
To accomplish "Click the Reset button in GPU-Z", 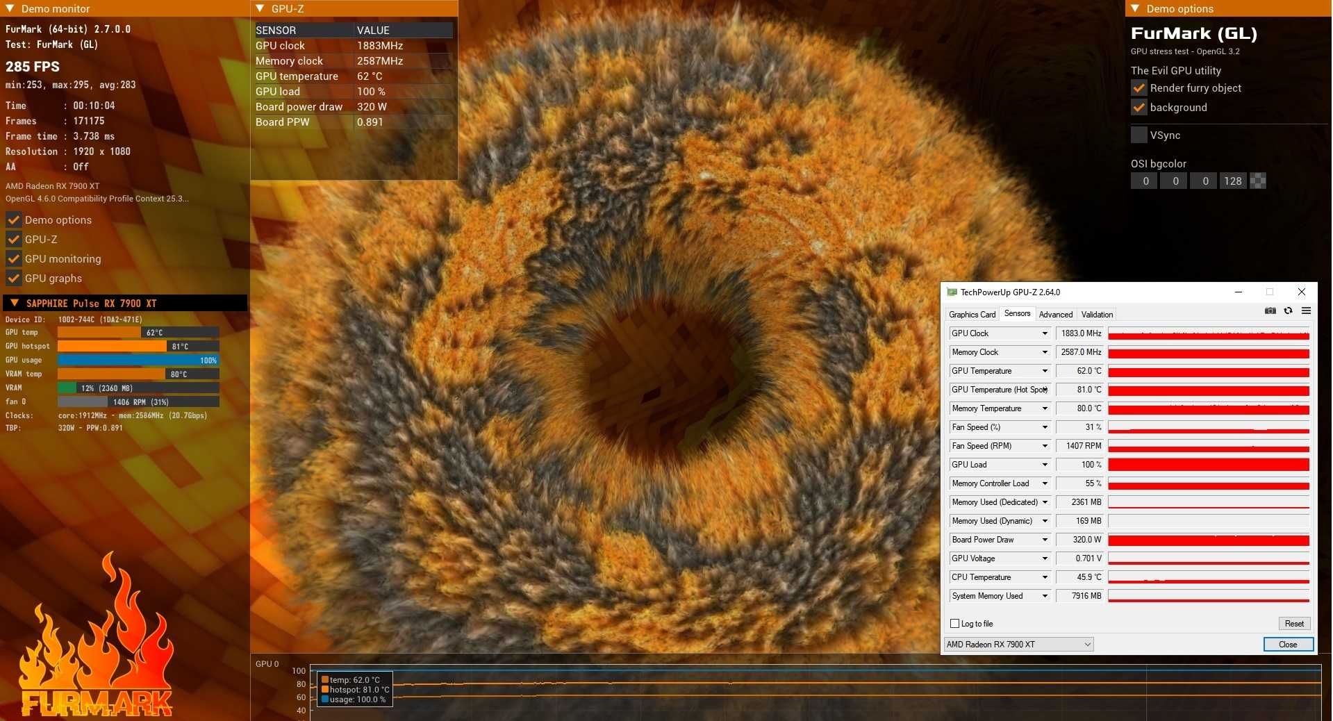I will click(1294, 624).
